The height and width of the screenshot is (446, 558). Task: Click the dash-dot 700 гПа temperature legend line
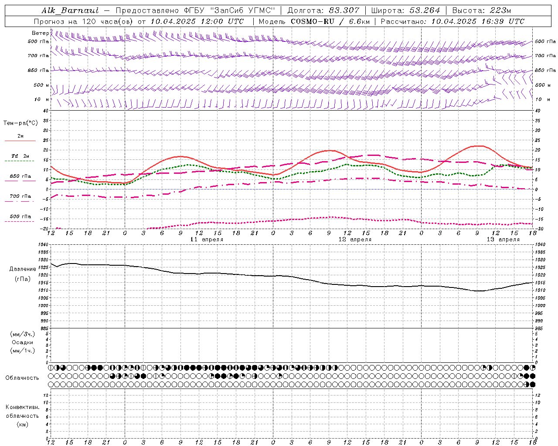pos(20,201)
